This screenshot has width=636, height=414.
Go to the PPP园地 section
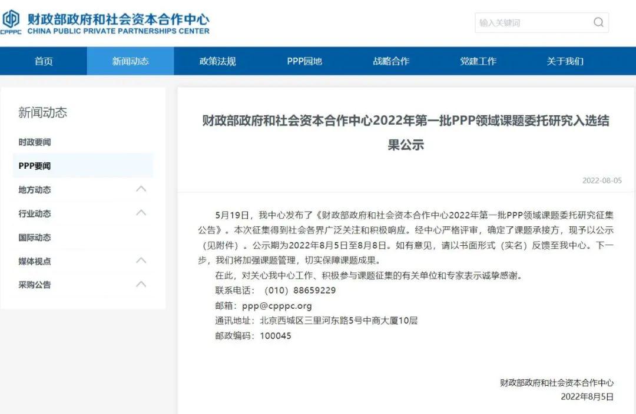point(304,61)
